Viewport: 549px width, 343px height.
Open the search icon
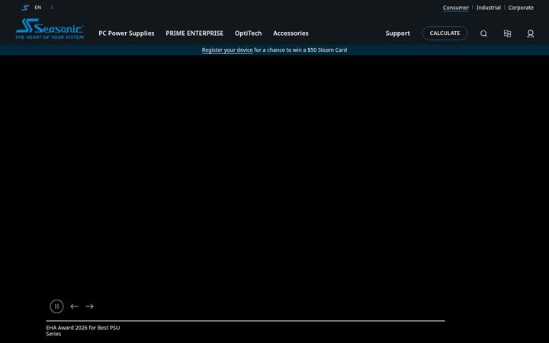click(x=483, y=34)
